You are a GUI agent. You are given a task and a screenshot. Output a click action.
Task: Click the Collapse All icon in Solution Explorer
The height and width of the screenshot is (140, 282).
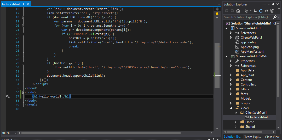(267, 11)
